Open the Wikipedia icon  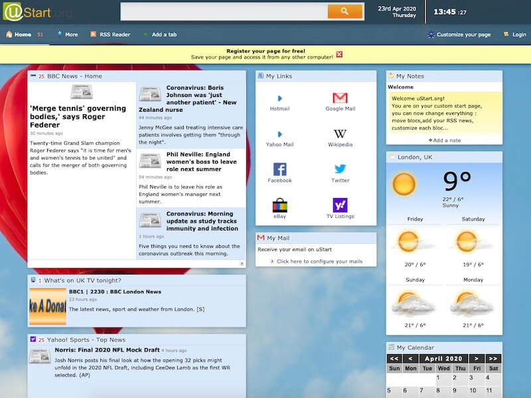(x=340, y=134)
